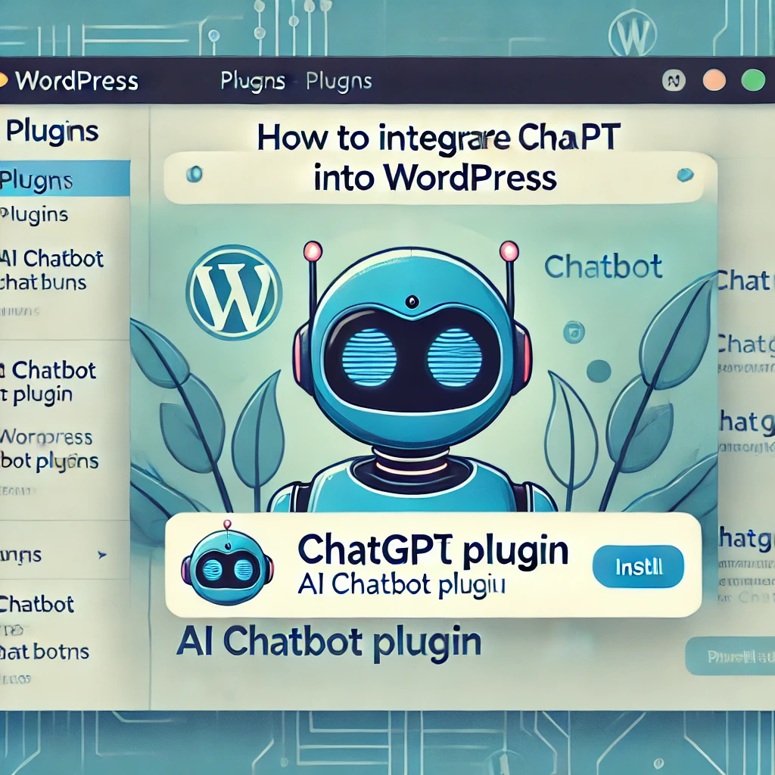
Task: Open Chatbot entry near sidebar bottom
Action: (36, 605)
